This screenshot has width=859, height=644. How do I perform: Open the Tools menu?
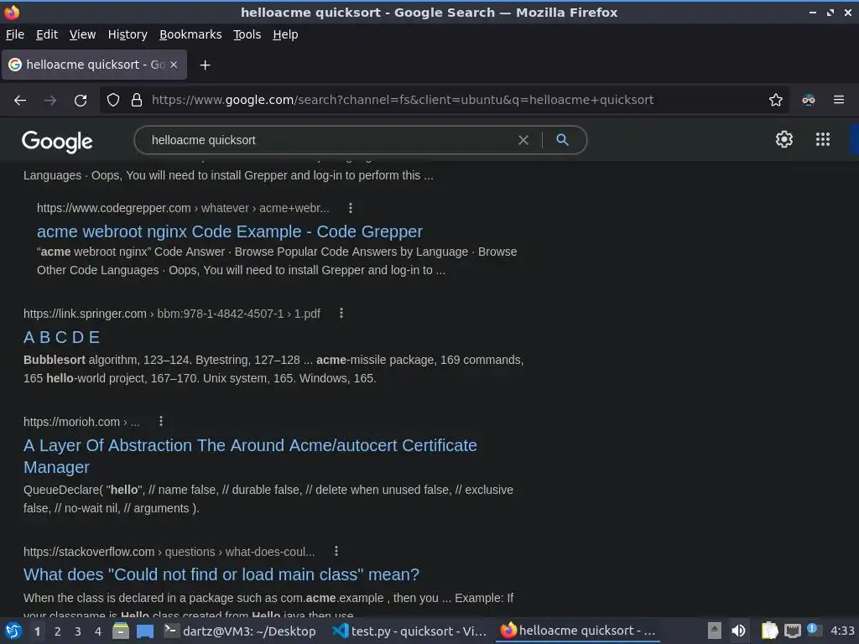click(247, 34)
